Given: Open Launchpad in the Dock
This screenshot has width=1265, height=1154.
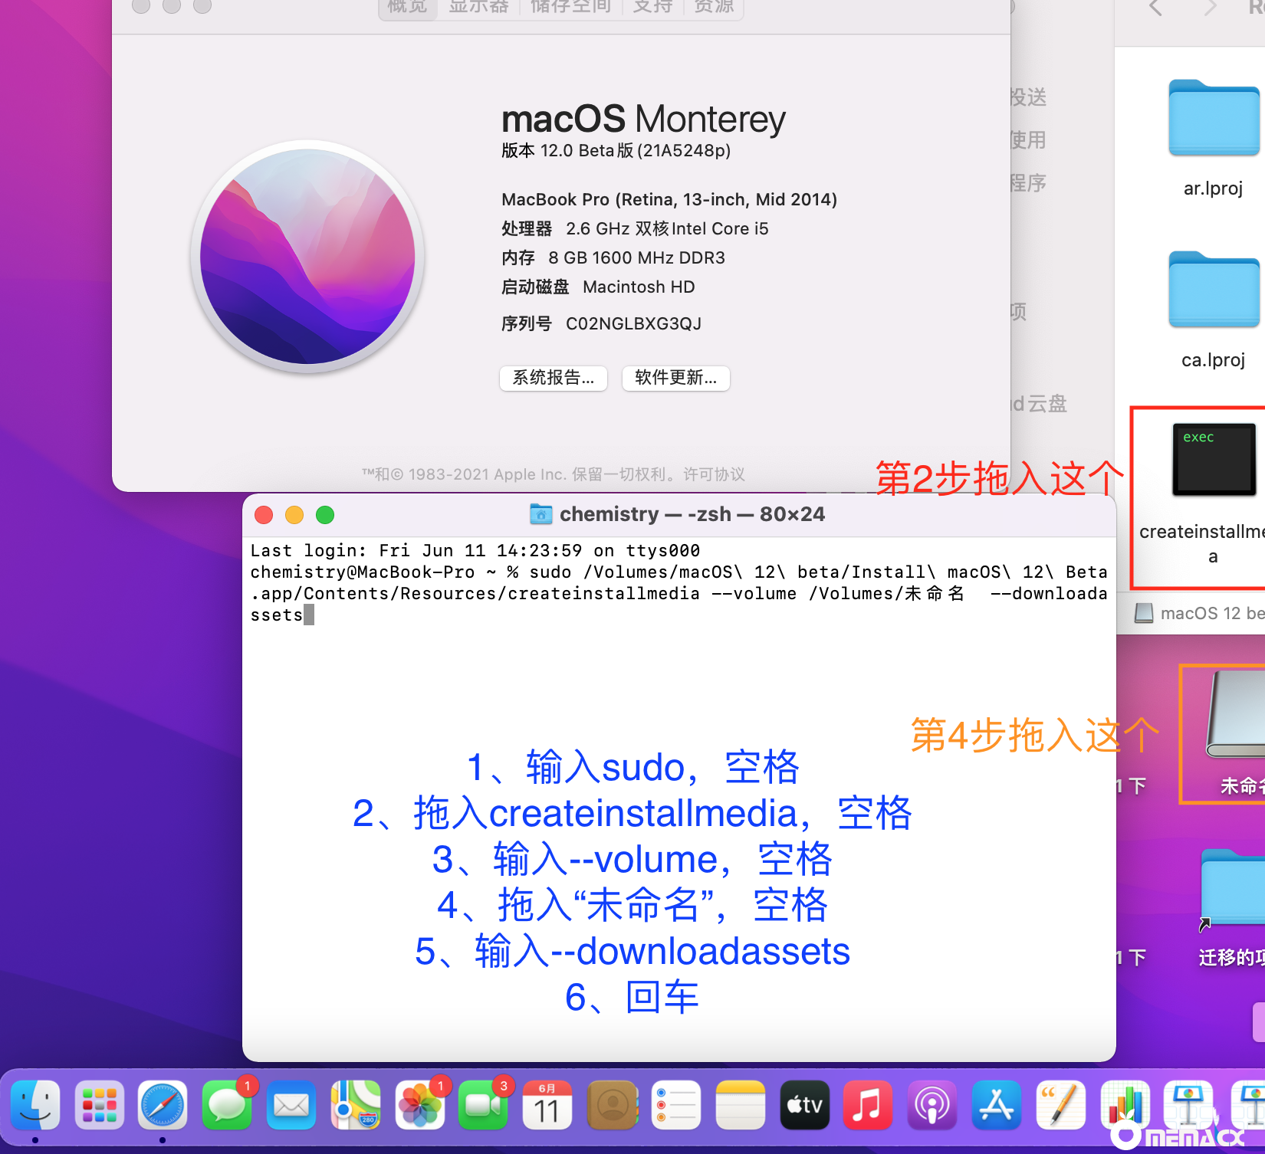Looking at the screenshot, I should 99,1105.
